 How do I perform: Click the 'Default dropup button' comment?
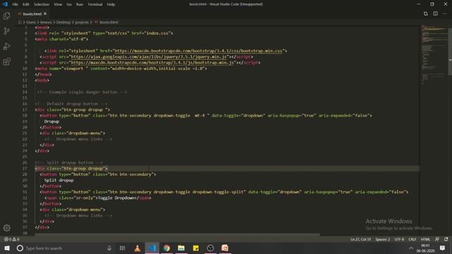point(71,104)
